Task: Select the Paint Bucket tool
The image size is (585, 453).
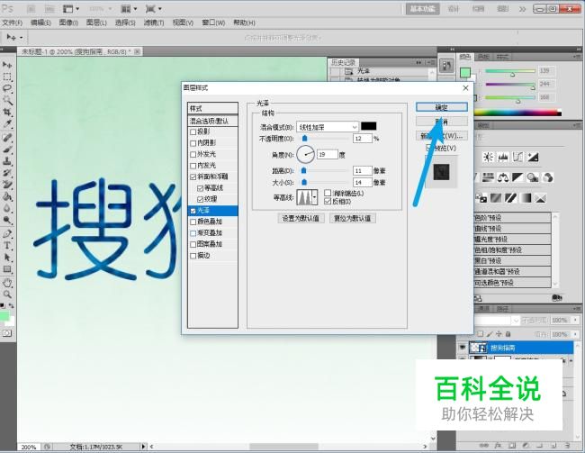Action: (7, 196)
